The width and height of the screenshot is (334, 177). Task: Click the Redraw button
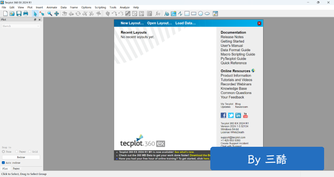[x=21, y=157]
